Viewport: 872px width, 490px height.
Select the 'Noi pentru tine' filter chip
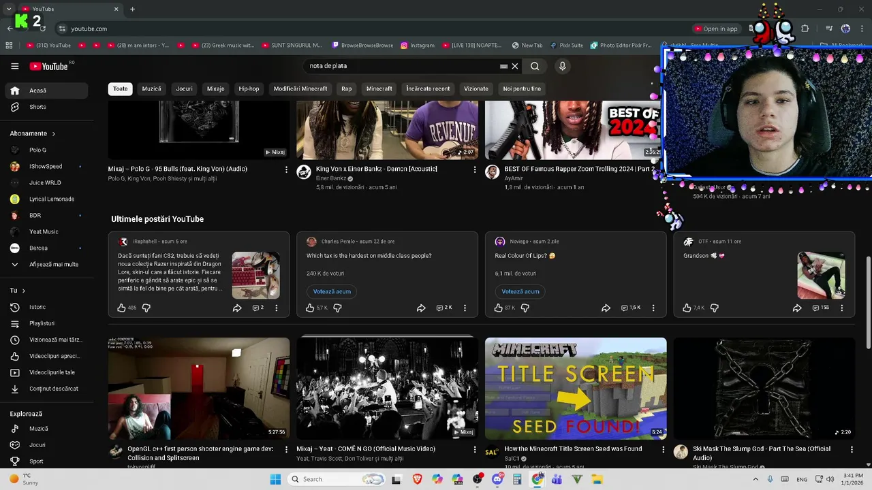pos(522,88)
